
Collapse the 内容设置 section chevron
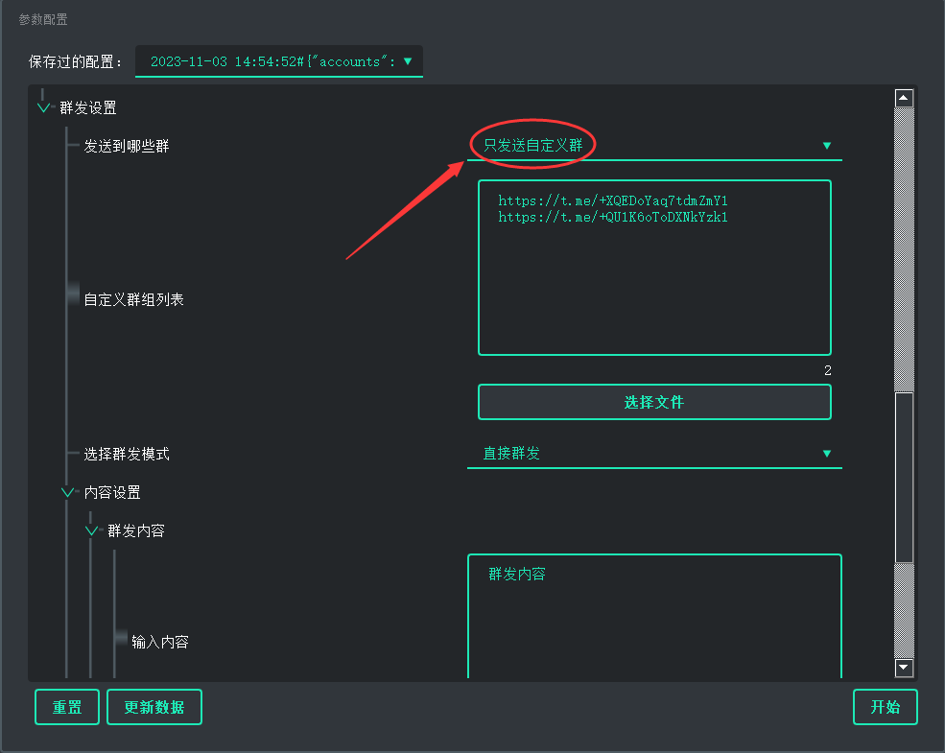tap(68, 492)
